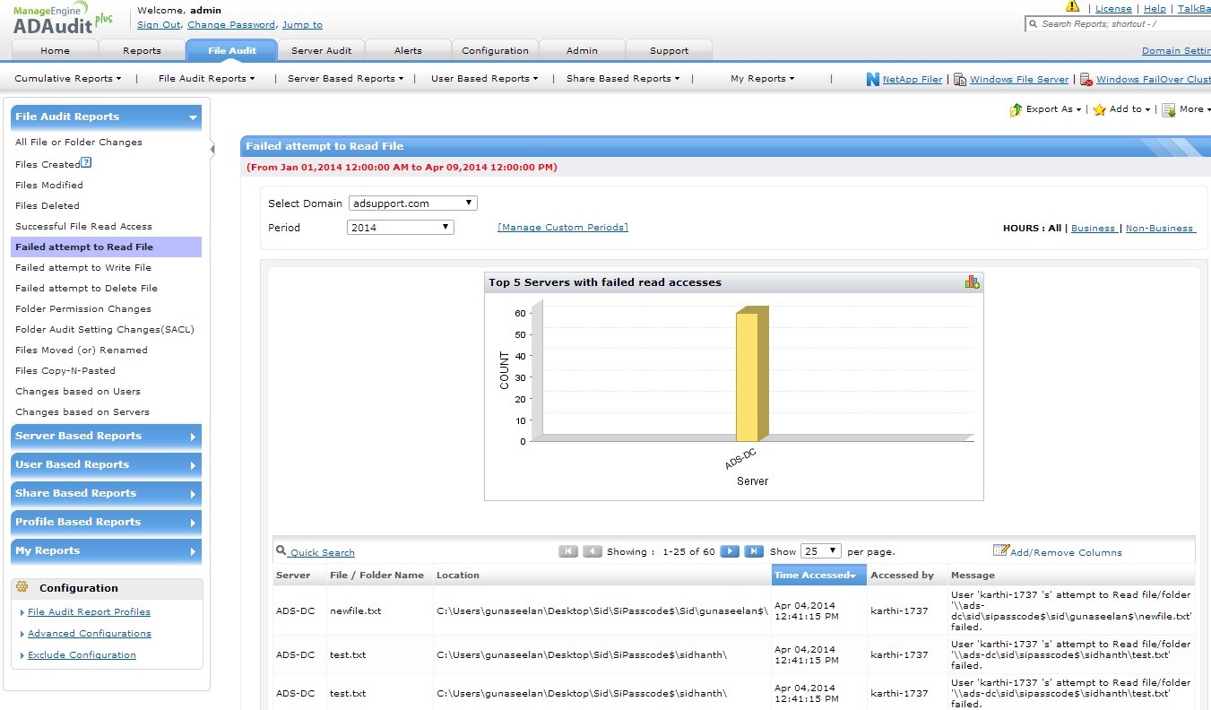
Task: Toggle HOURS to All
Action: (x=1053, y=229)
